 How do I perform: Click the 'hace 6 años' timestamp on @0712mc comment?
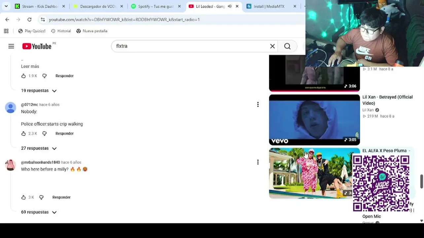[50, 105]
